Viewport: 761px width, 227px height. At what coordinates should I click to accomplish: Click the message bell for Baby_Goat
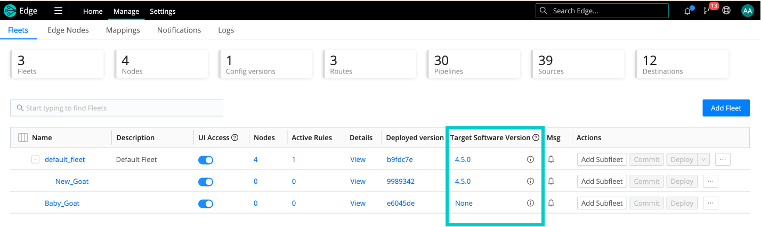click(551, 203)
